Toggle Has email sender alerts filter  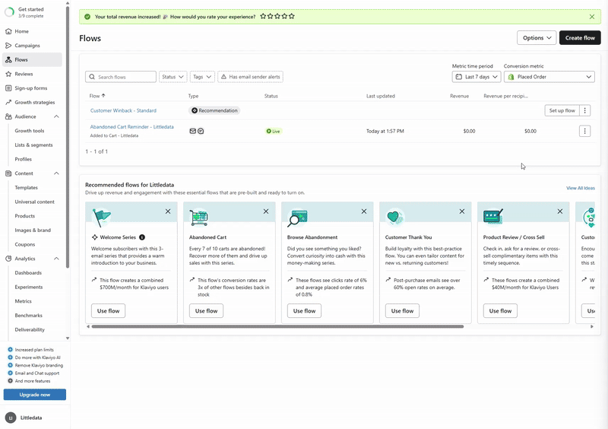251,77
